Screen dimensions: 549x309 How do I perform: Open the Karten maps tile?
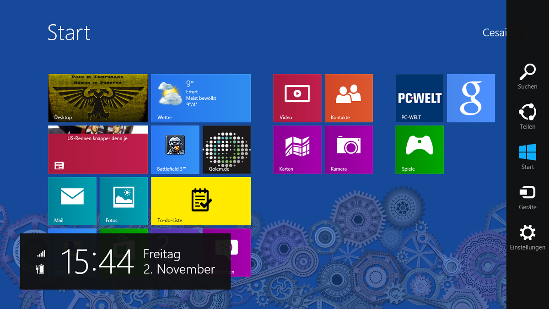pyautogui.click(x=297, y=150)
